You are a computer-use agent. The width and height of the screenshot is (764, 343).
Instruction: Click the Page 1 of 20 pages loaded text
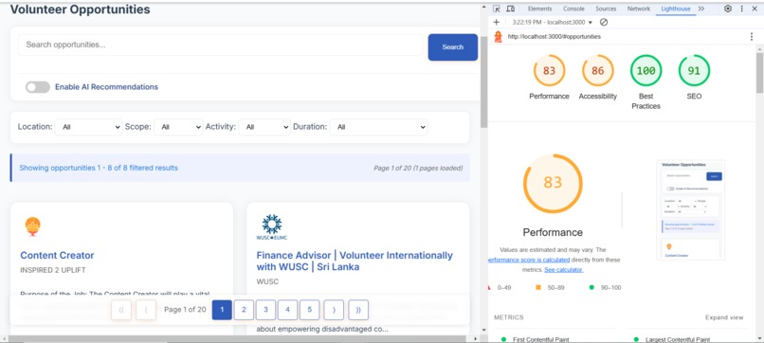(418, 169)
